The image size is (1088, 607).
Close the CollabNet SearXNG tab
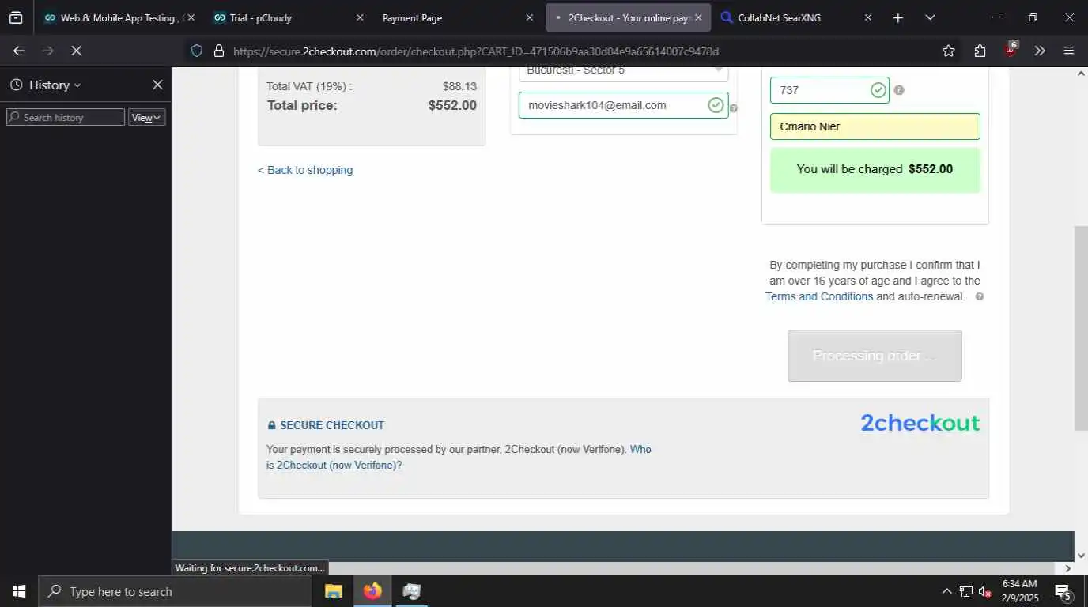(x=867, y=17)
